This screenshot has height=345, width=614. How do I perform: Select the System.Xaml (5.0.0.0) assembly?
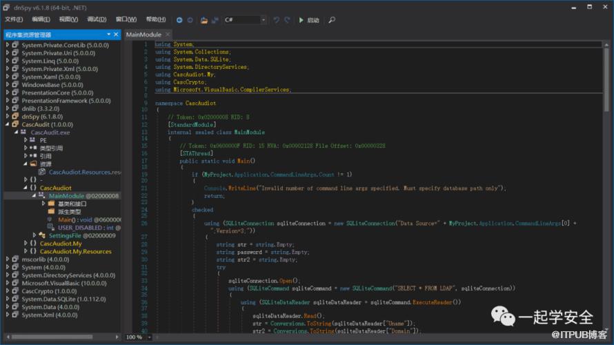pyautogui.click(x=51, y=77)
